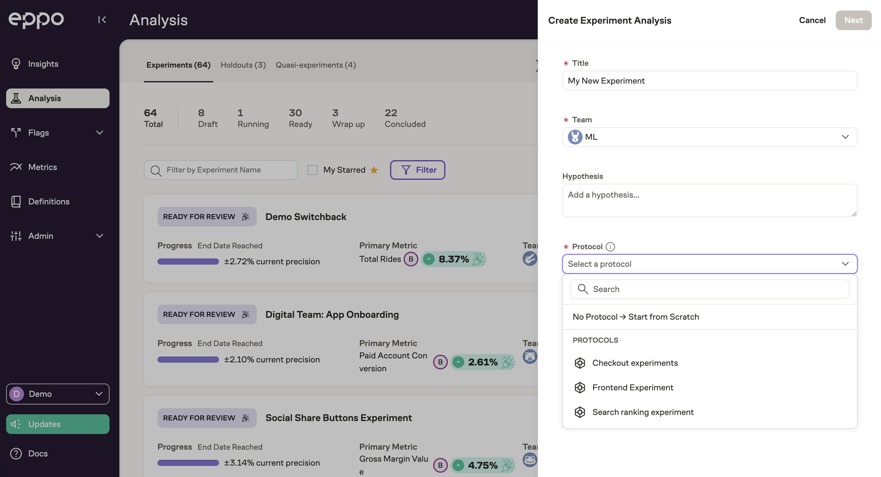Viewport: 881px width, 477px height.
Task: Open Definitions from the sidebar
Action: [16, 202]
